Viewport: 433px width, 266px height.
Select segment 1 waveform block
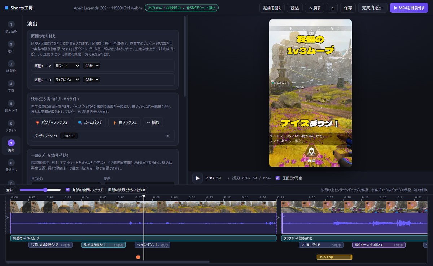(x=143, y=223)
